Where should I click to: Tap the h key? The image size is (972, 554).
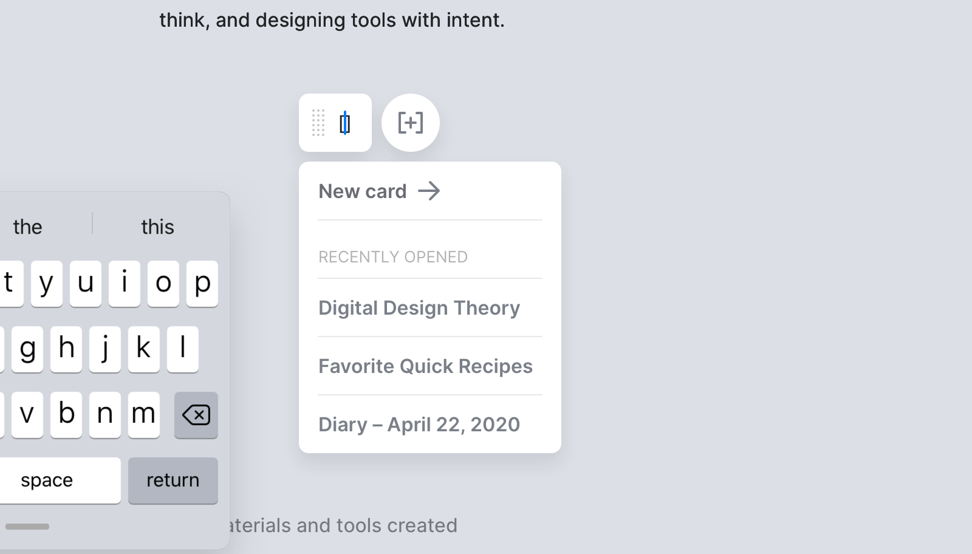[x=66, y=349]
